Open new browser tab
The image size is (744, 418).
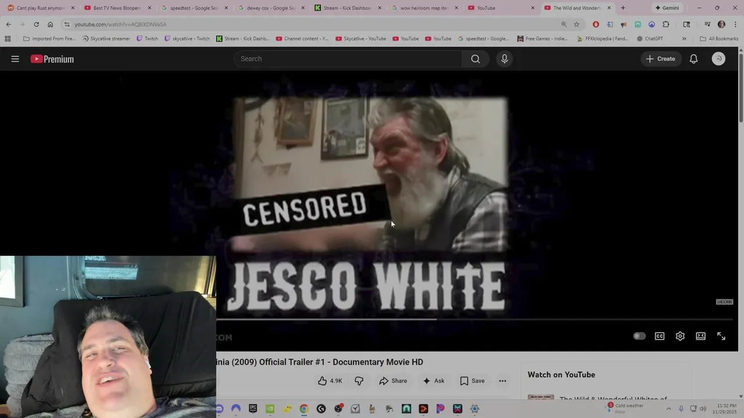pyautogui.click(x=623, y=8)
